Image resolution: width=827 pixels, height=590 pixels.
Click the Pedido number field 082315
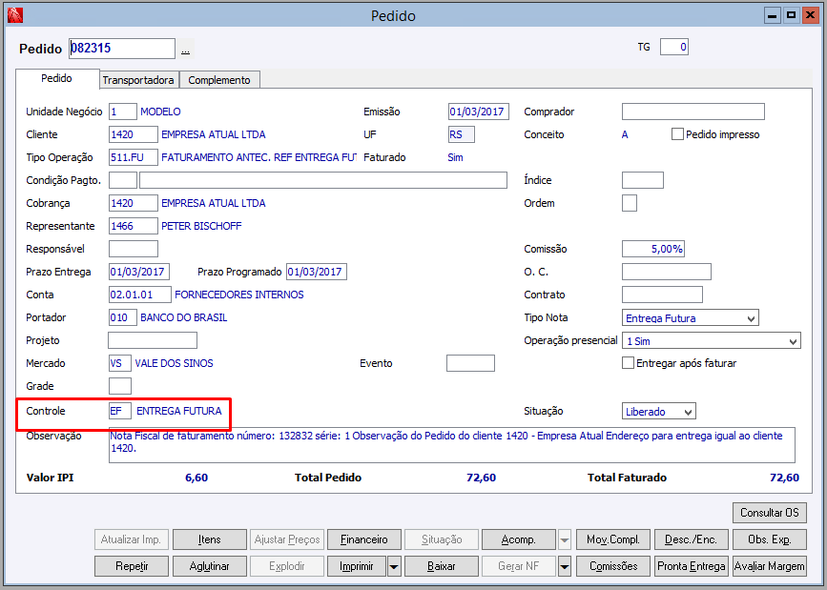coord(122,49)
